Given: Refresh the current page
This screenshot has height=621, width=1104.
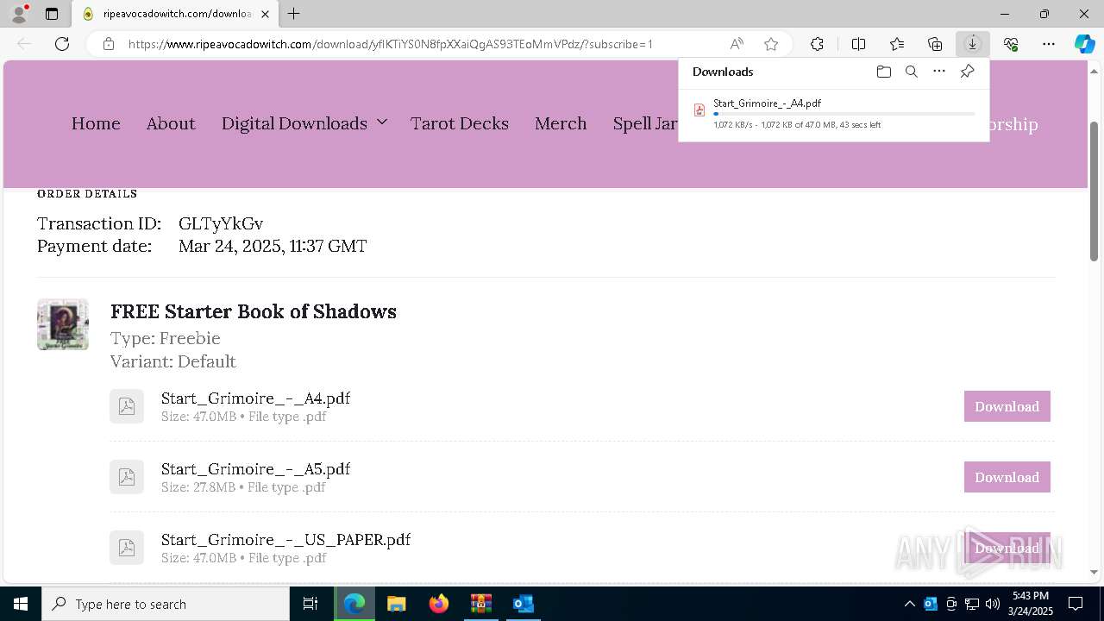Looking at the screenshot, I should click(62, 44).
